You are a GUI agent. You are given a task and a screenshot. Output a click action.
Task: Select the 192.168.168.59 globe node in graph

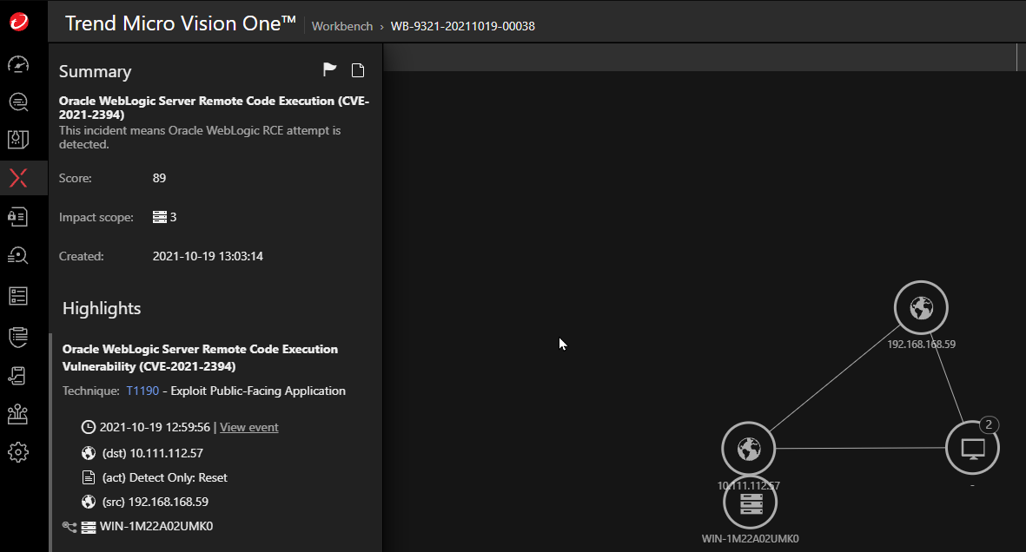coord(921,307)
